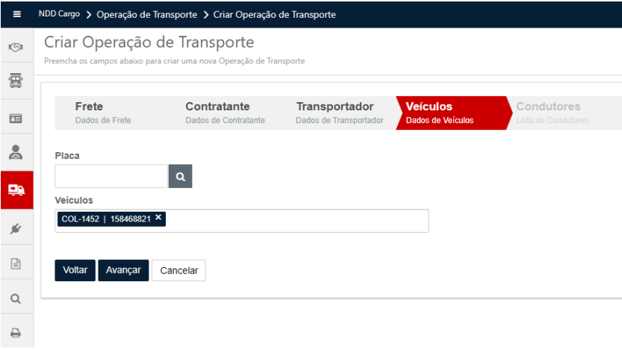Click the printer sidebar icon

[16, 333]
